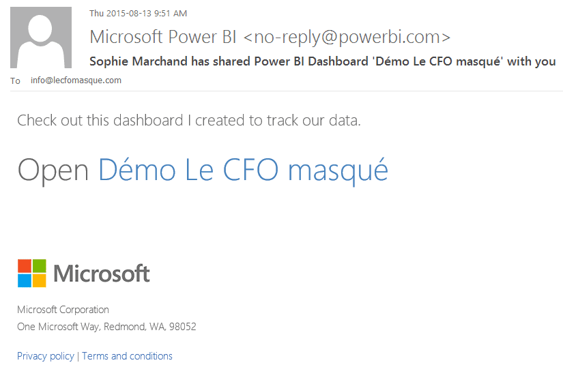Click the green square in Microsoft logo

[40, 265]
